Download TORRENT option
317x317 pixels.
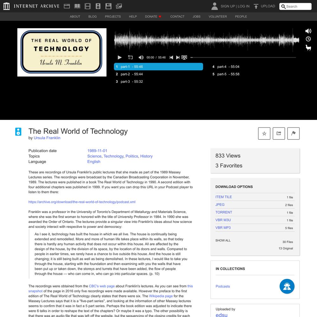tap(223, 212)
